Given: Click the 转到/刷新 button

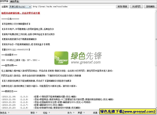Looking at the screenshot, I should point(122,7).
